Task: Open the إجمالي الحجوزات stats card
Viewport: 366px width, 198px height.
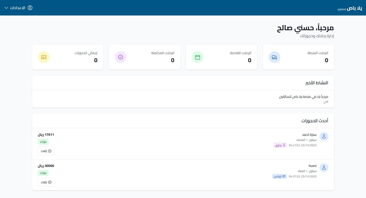Action: point(68,57)
